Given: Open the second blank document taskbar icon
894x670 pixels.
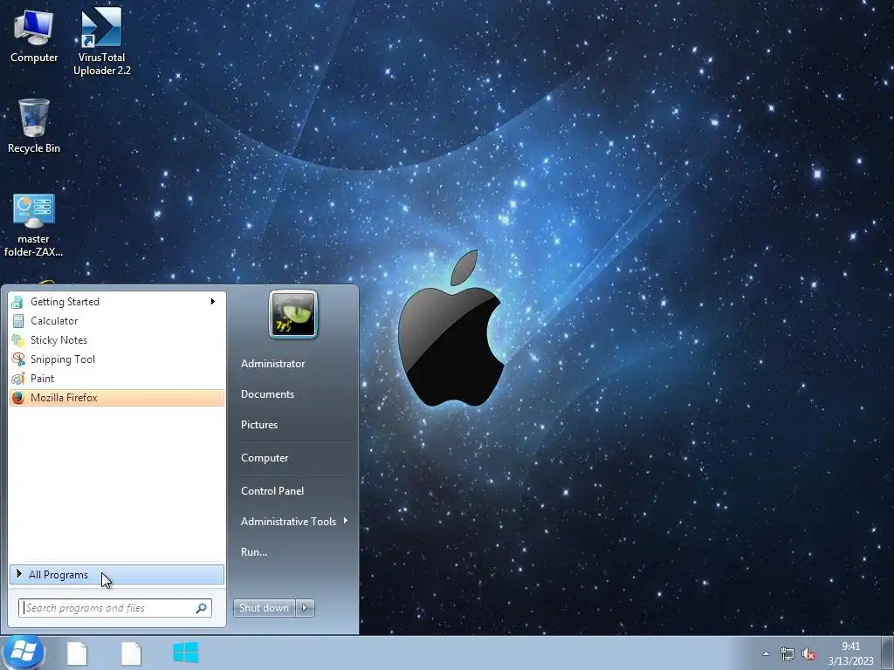Looking at the screenshot, I should click(x=131, y=653).
